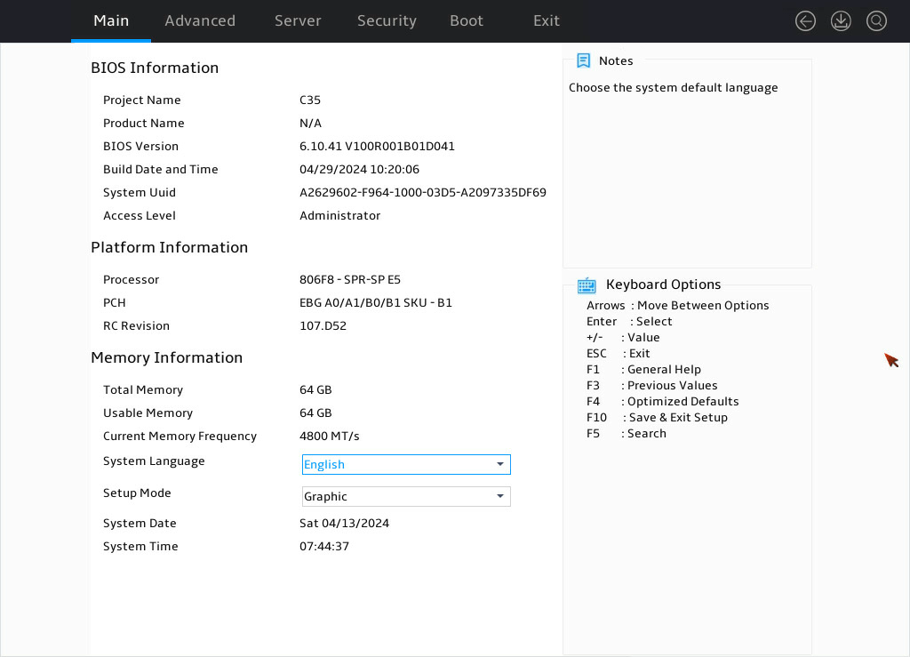Open the Advanced tab
Image resolution: width=910 pixels, height=657 pixels.
click(x=200, y=21)
